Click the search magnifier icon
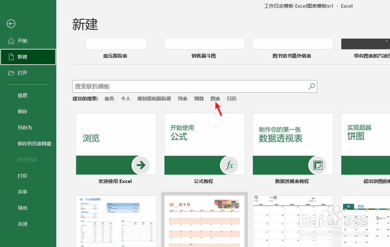The width and height of the screenshot is (390, 247). (311, 86)
